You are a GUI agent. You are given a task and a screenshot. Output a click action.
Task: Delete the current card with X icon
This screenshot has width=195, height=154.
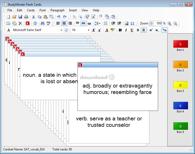pyautogui.click(x=20, y=23)
